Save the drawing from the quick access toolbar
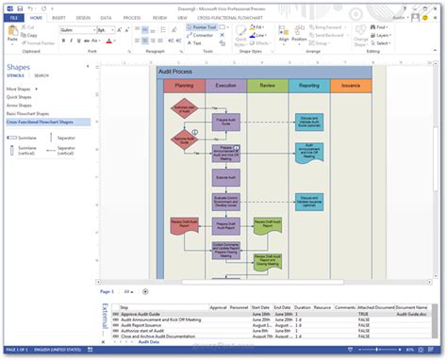This screenshot has height=360, width=447. 20,8
